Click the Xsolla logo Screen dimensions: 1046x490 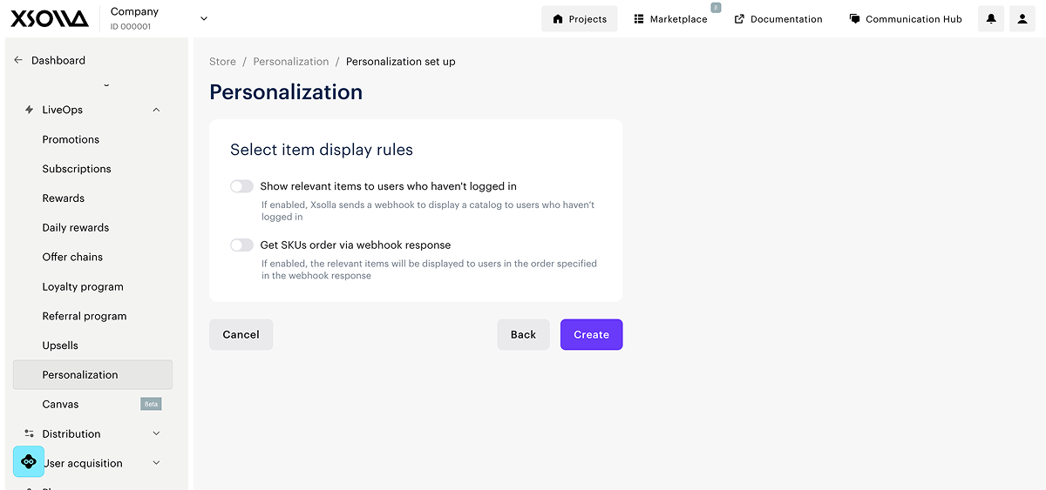click(x=50, y=18)
